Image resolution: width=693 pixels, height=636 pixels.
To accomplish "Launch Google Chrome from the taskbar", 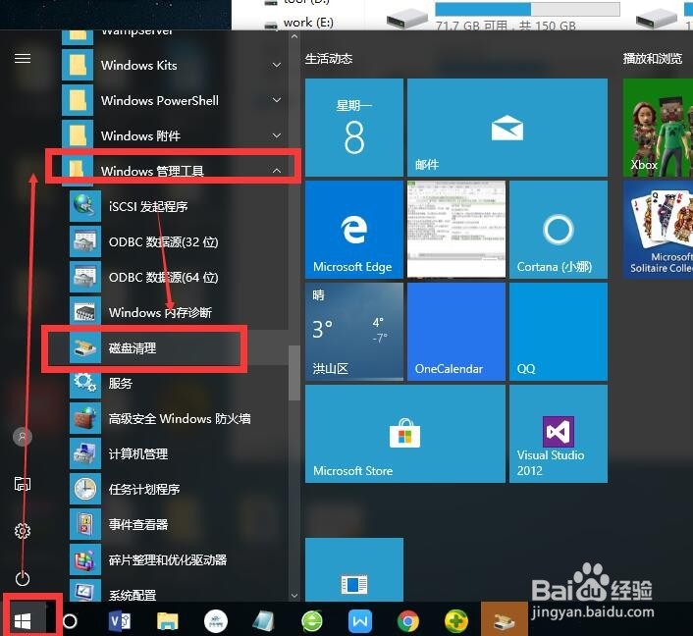I will coord(408,621).
